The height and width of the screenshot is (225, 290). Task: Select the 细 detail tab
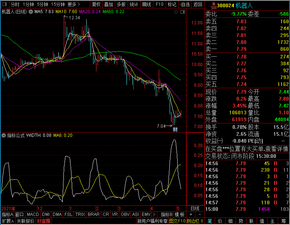pyautogui.click(x=231, y=221)
